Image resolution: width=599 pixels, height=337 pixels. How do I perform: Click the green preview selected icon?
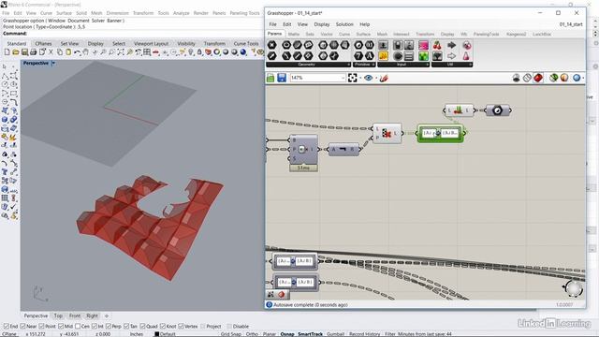click(553, 78)
